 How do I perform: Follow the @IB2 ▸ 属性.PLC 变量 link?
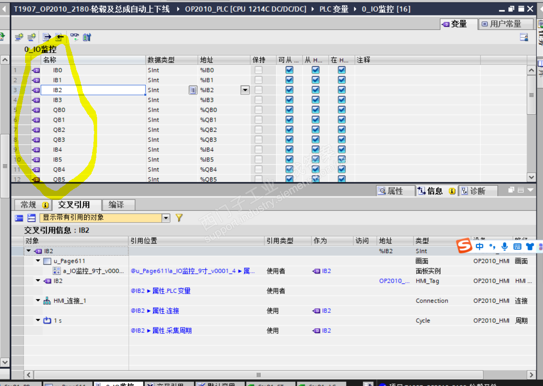coord(161,291)
